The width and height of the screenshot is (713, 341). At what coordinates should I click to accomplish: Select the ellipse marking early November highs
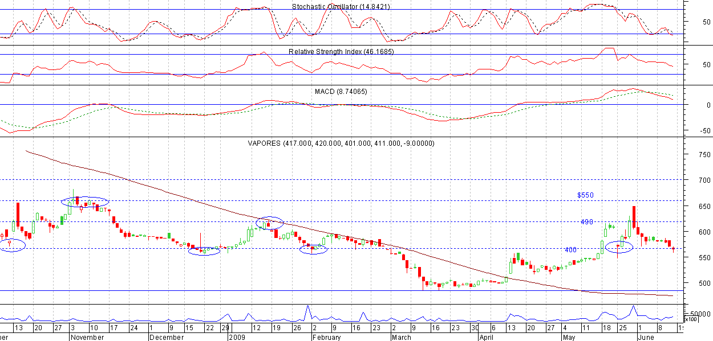coord(88,202)
